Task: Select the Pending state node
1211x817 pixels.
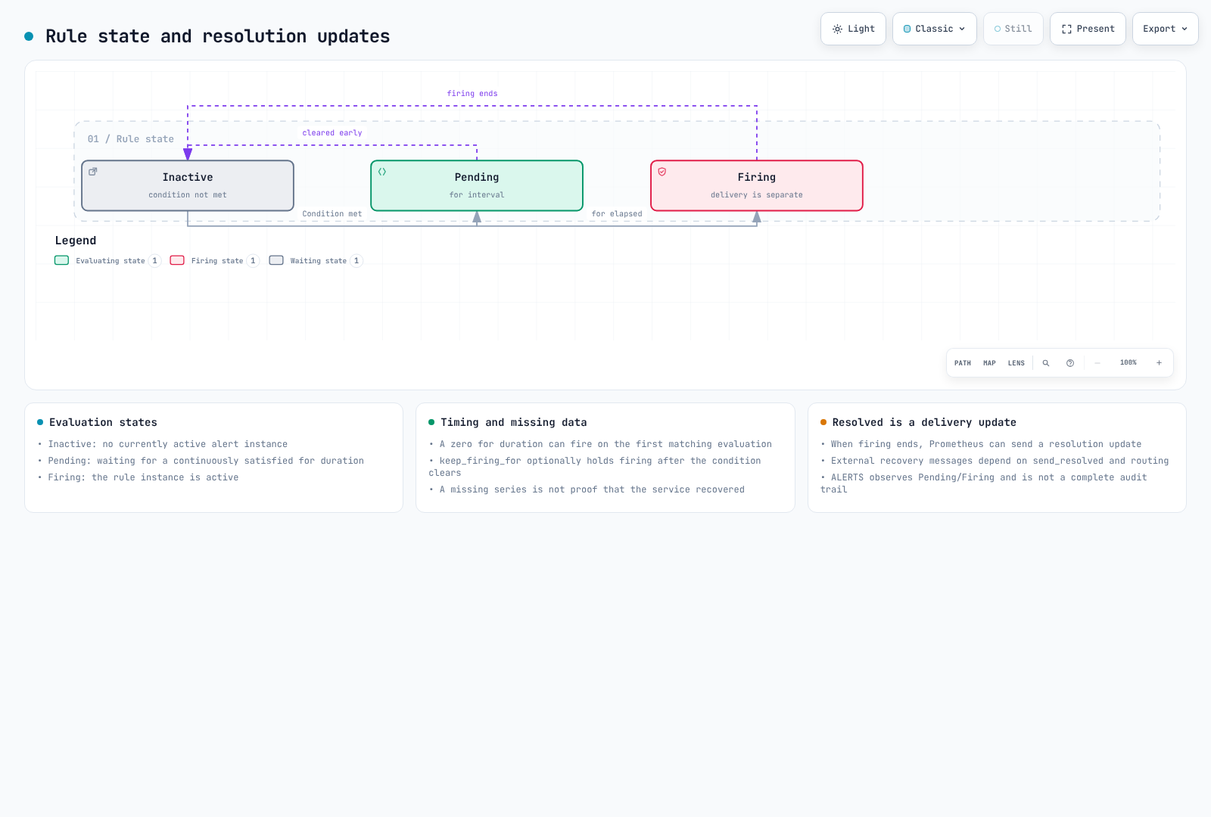Action: click(477, 185)
